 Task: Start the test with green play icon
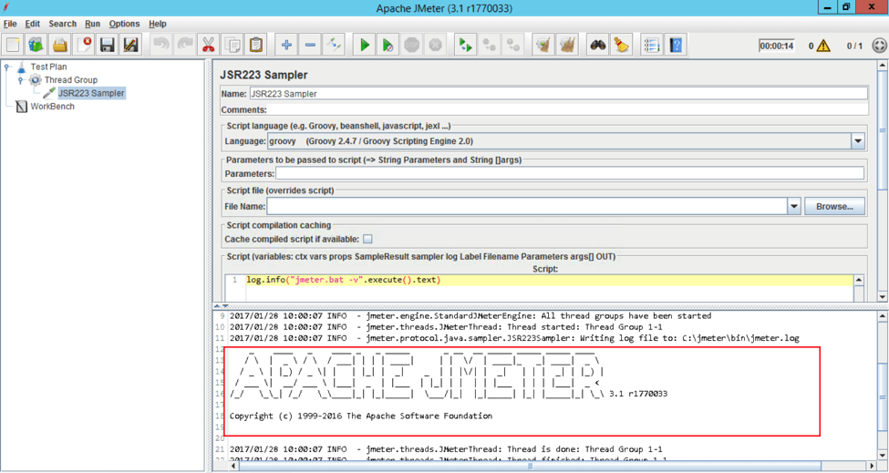(365, 45)
